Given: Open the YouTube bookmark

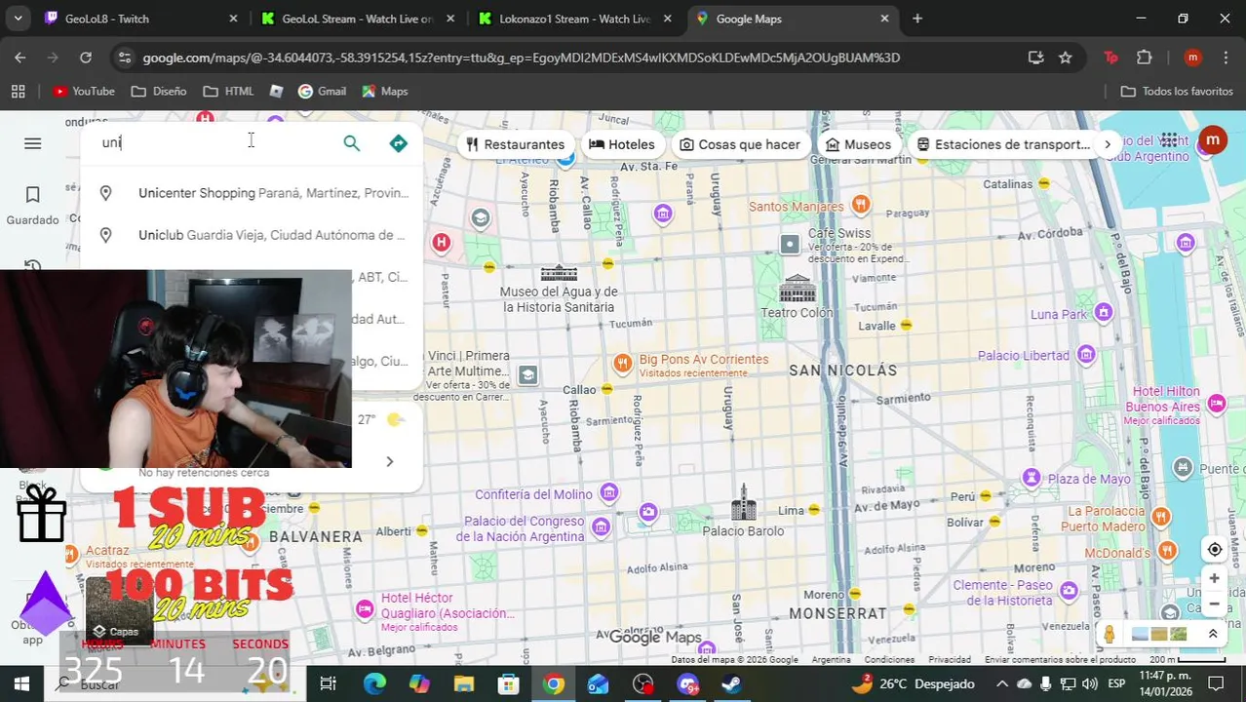Looking at the screenshot, I should pos(84,91).
